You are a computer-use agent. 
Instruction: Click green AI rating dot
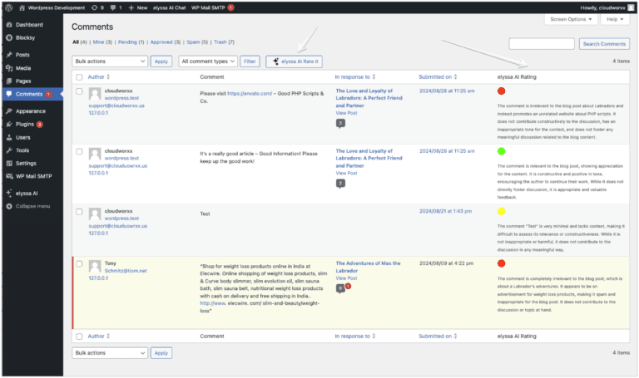pos(501,151)
